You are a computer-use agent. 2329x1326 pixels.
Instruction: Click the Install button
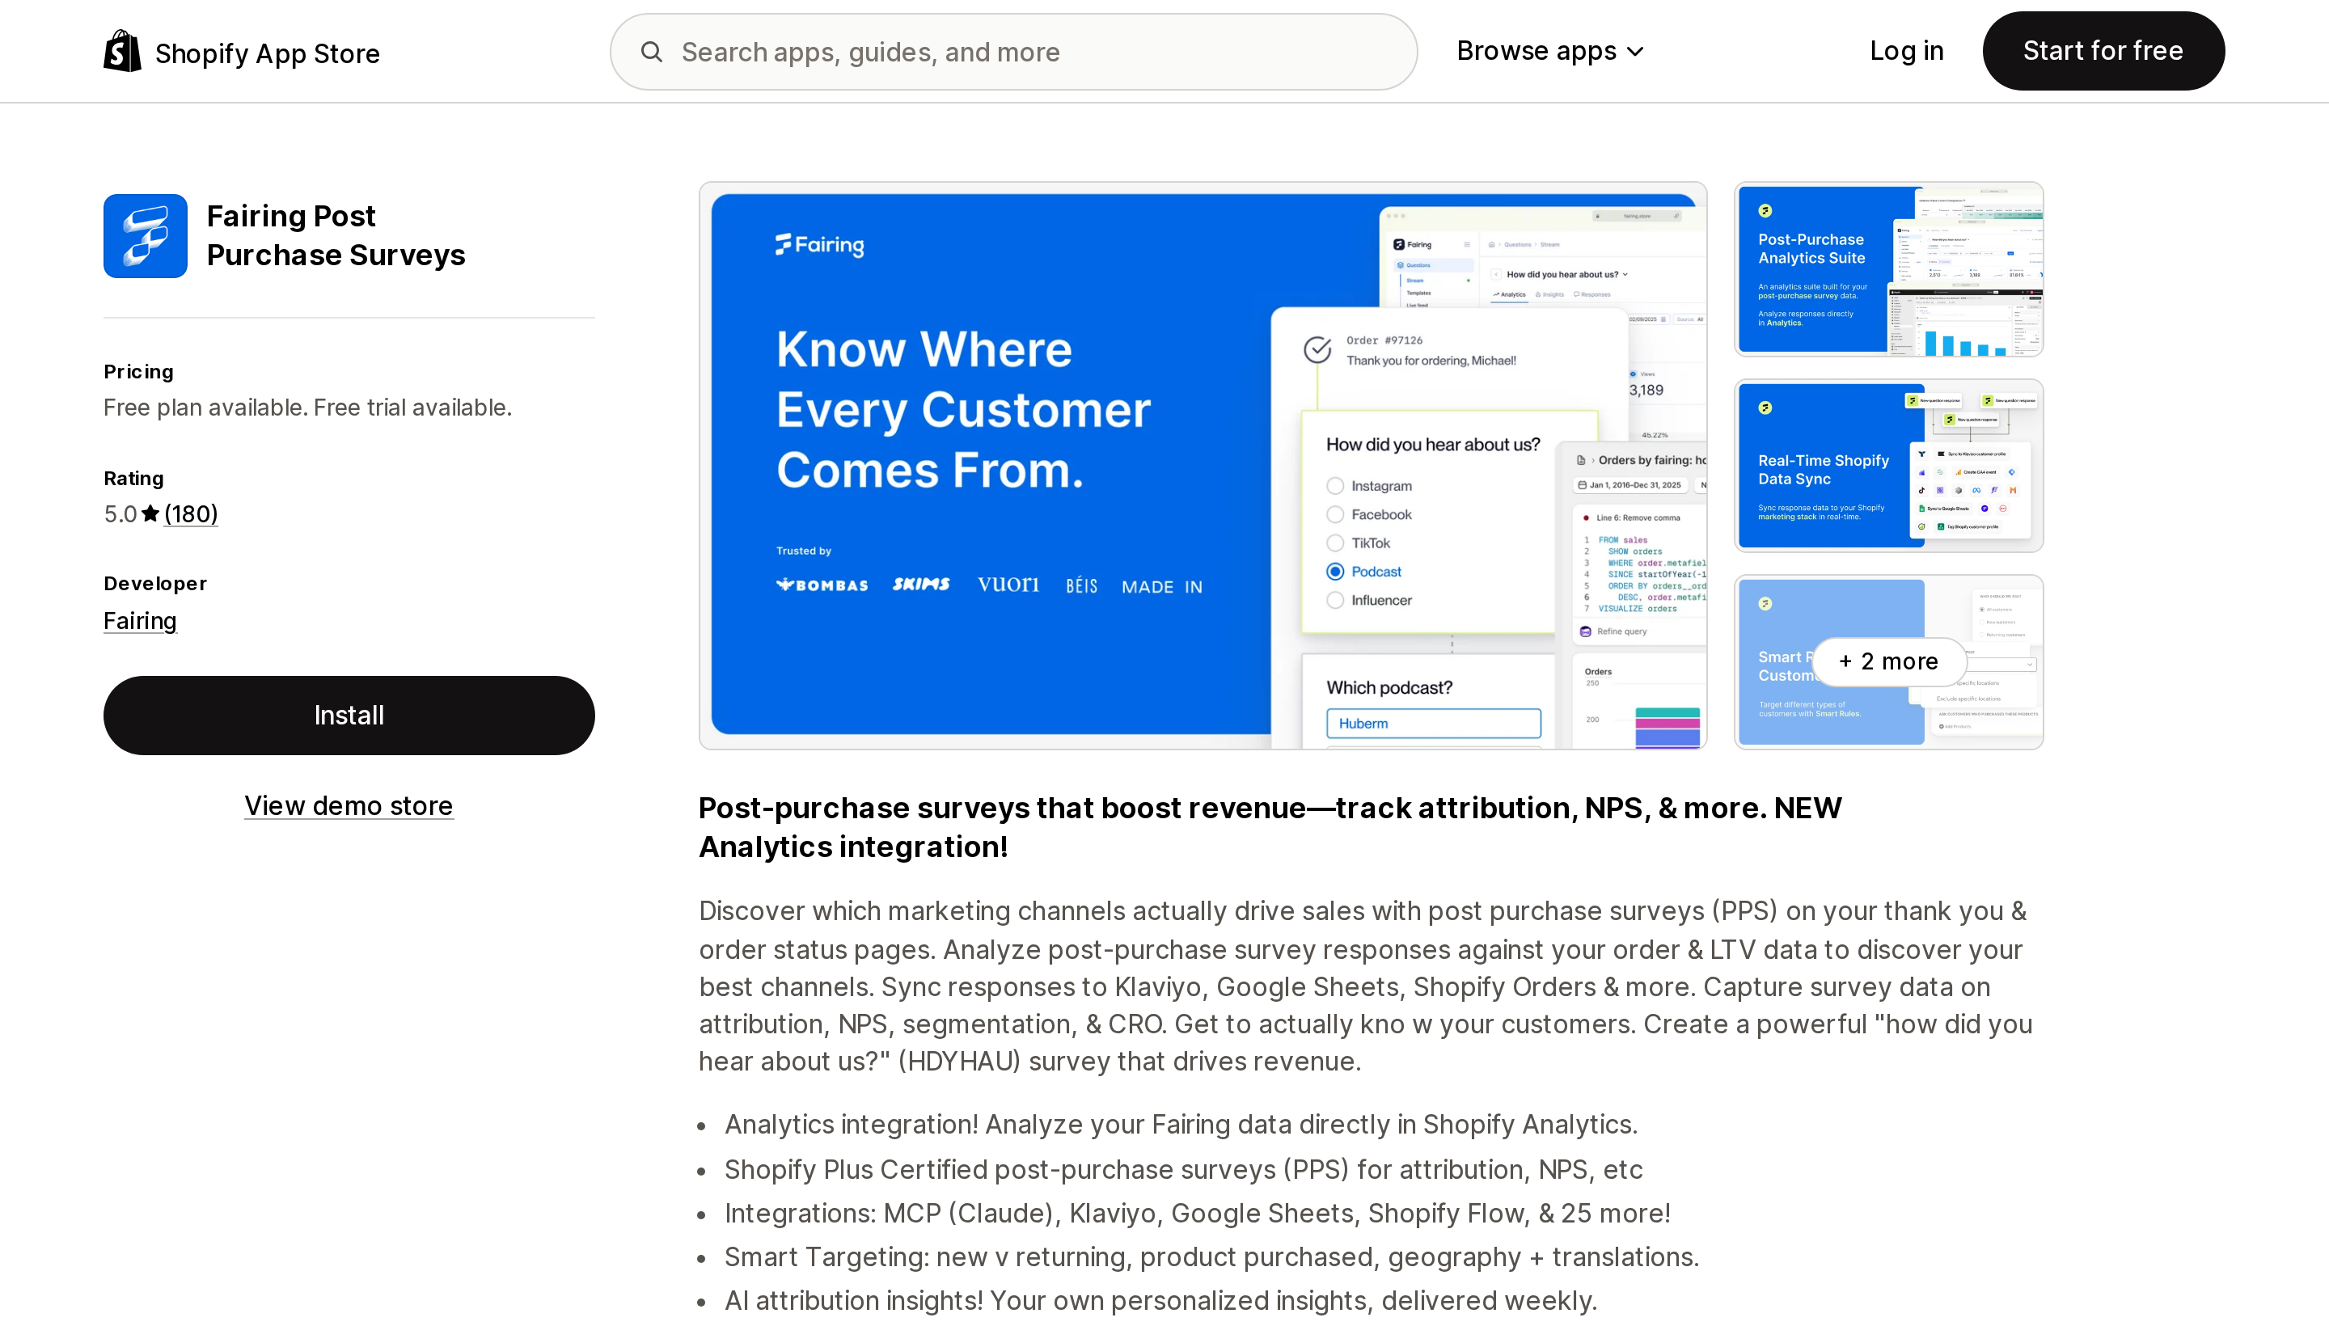tap(349, 715)
